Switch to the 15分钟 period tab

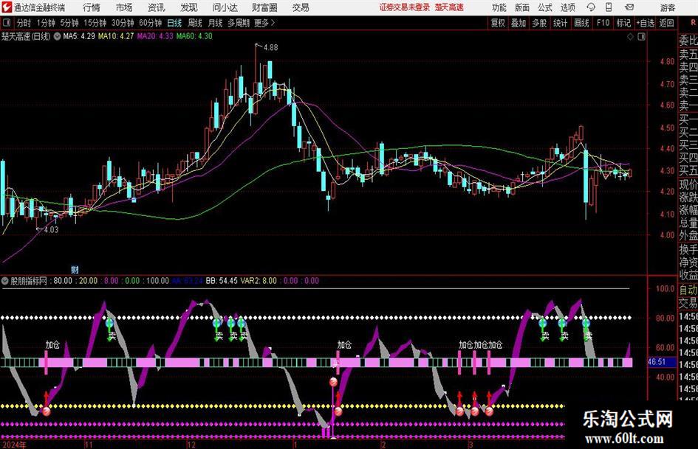click(95, 23)
